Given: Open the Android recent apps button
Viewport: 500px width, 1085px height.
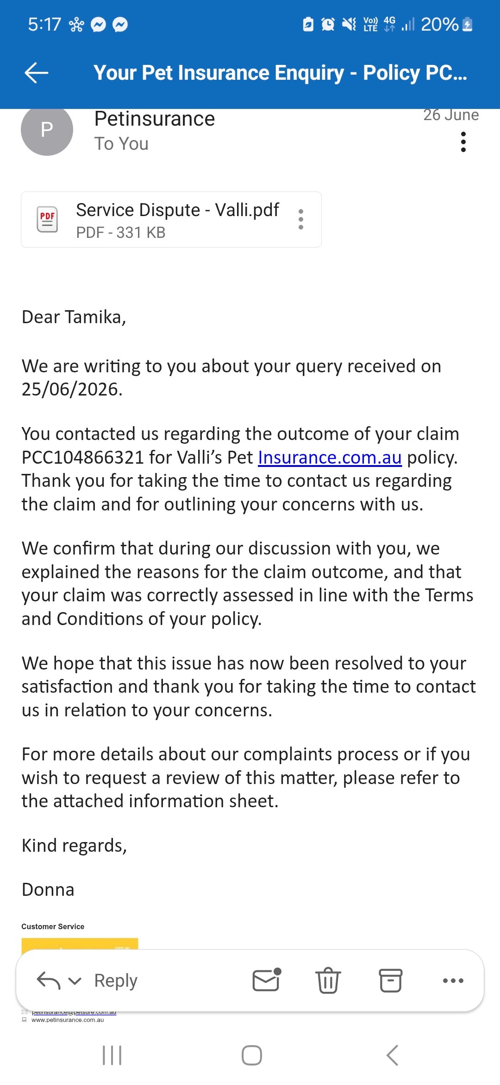Looking at the screenshot, I should (112, 1055).
